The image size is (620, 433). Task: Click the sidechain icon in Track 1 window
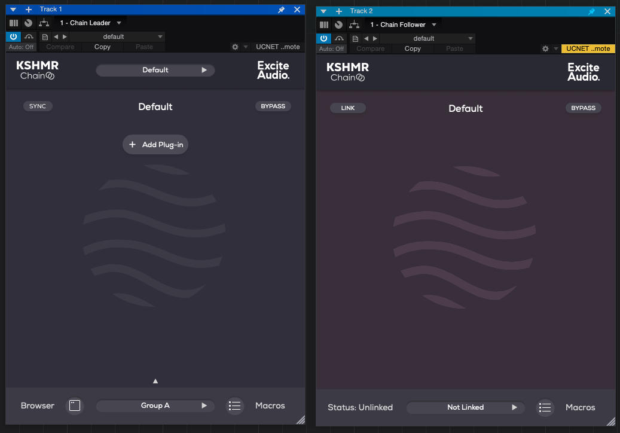point(29,36)
